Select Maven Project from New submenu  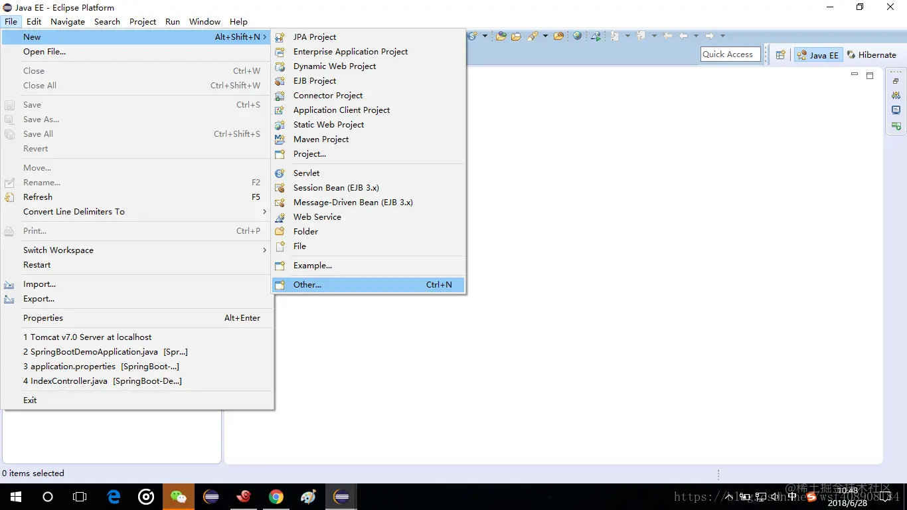pos(369,139)
